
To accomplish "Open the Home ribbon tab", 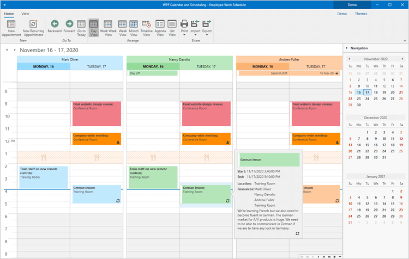I will [x=9, y=14].
